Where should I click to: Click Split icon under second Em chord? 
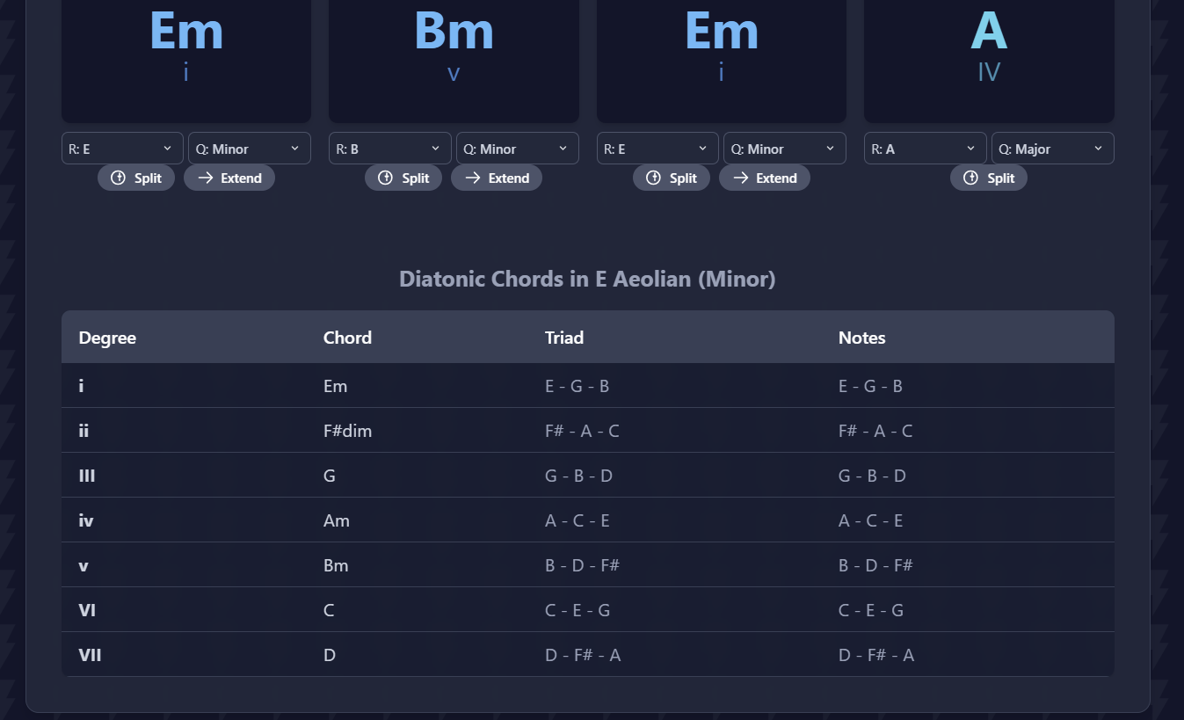coord(653,178)
